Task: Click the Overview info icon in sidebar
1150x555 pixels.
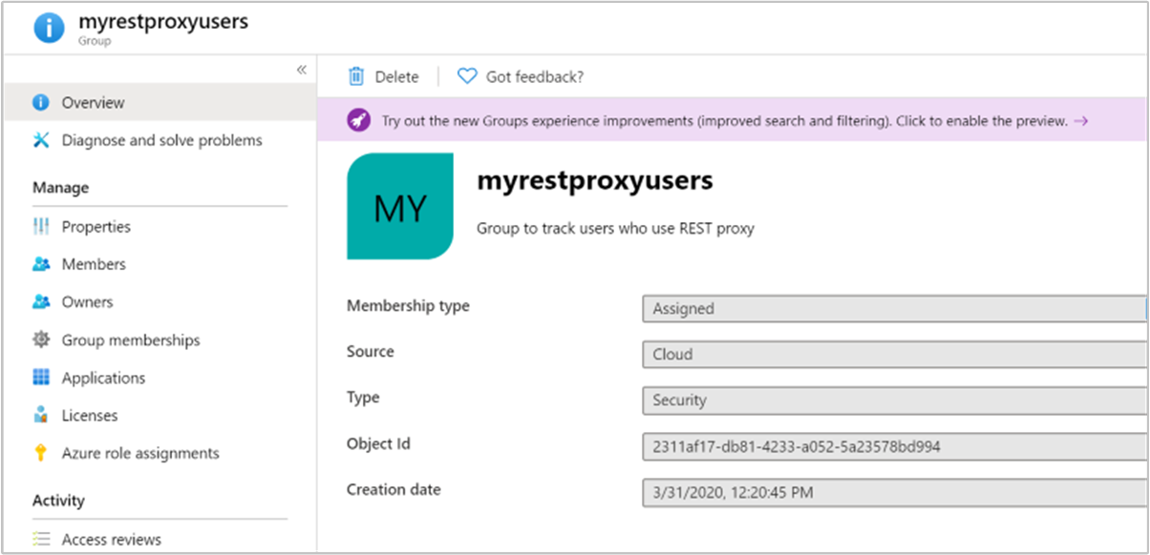Action: (41, 102)
